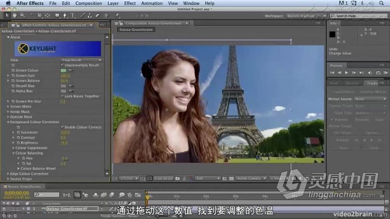This screenshot has width=390, height=219.
Task: Toggle the Brightness stopwatch
Action: pyautogui.click(x=18, y=142)
